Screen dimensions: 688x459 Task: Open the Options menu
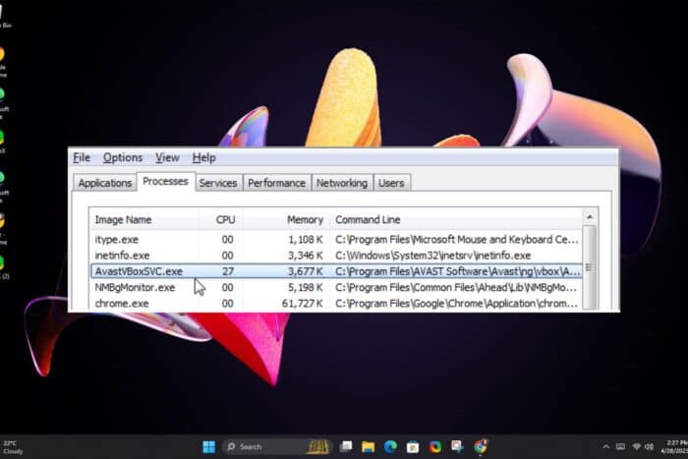(123, 157)
